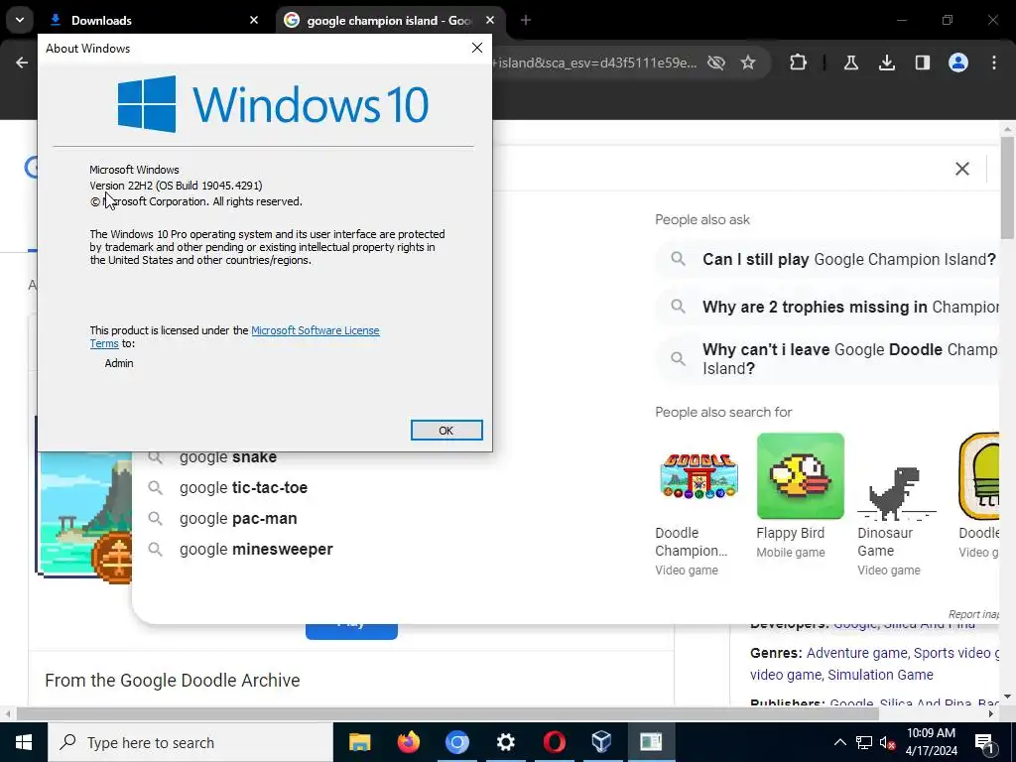Viewport: 1016px width, 762px height.
Task: Click the muted volume tray icon
Action: pyautogui.click(x=887, y=742)
